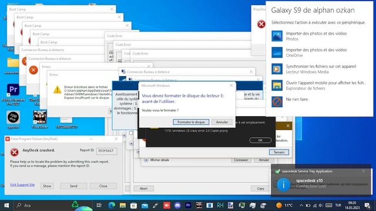Screen dimensions: 376x211
Task: Open the Visit Support Site link
Action: click(22, 185)
